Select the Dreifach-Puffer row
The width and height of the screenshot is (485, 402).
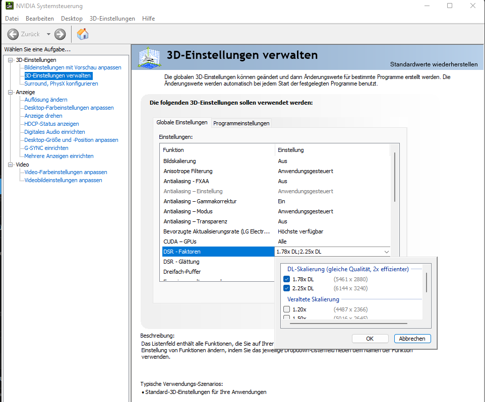[x=218, y=272]
